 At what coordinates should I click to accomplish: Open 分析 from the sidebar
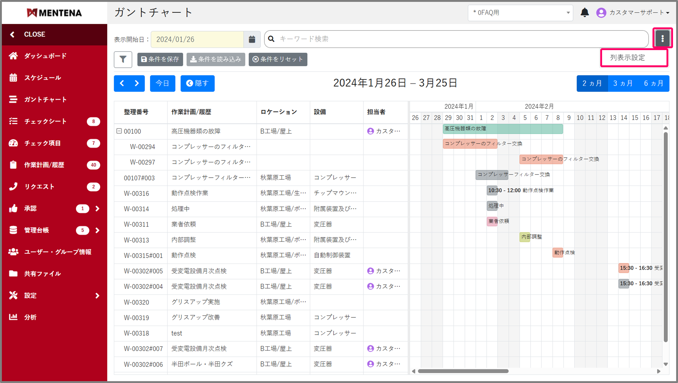30,317
